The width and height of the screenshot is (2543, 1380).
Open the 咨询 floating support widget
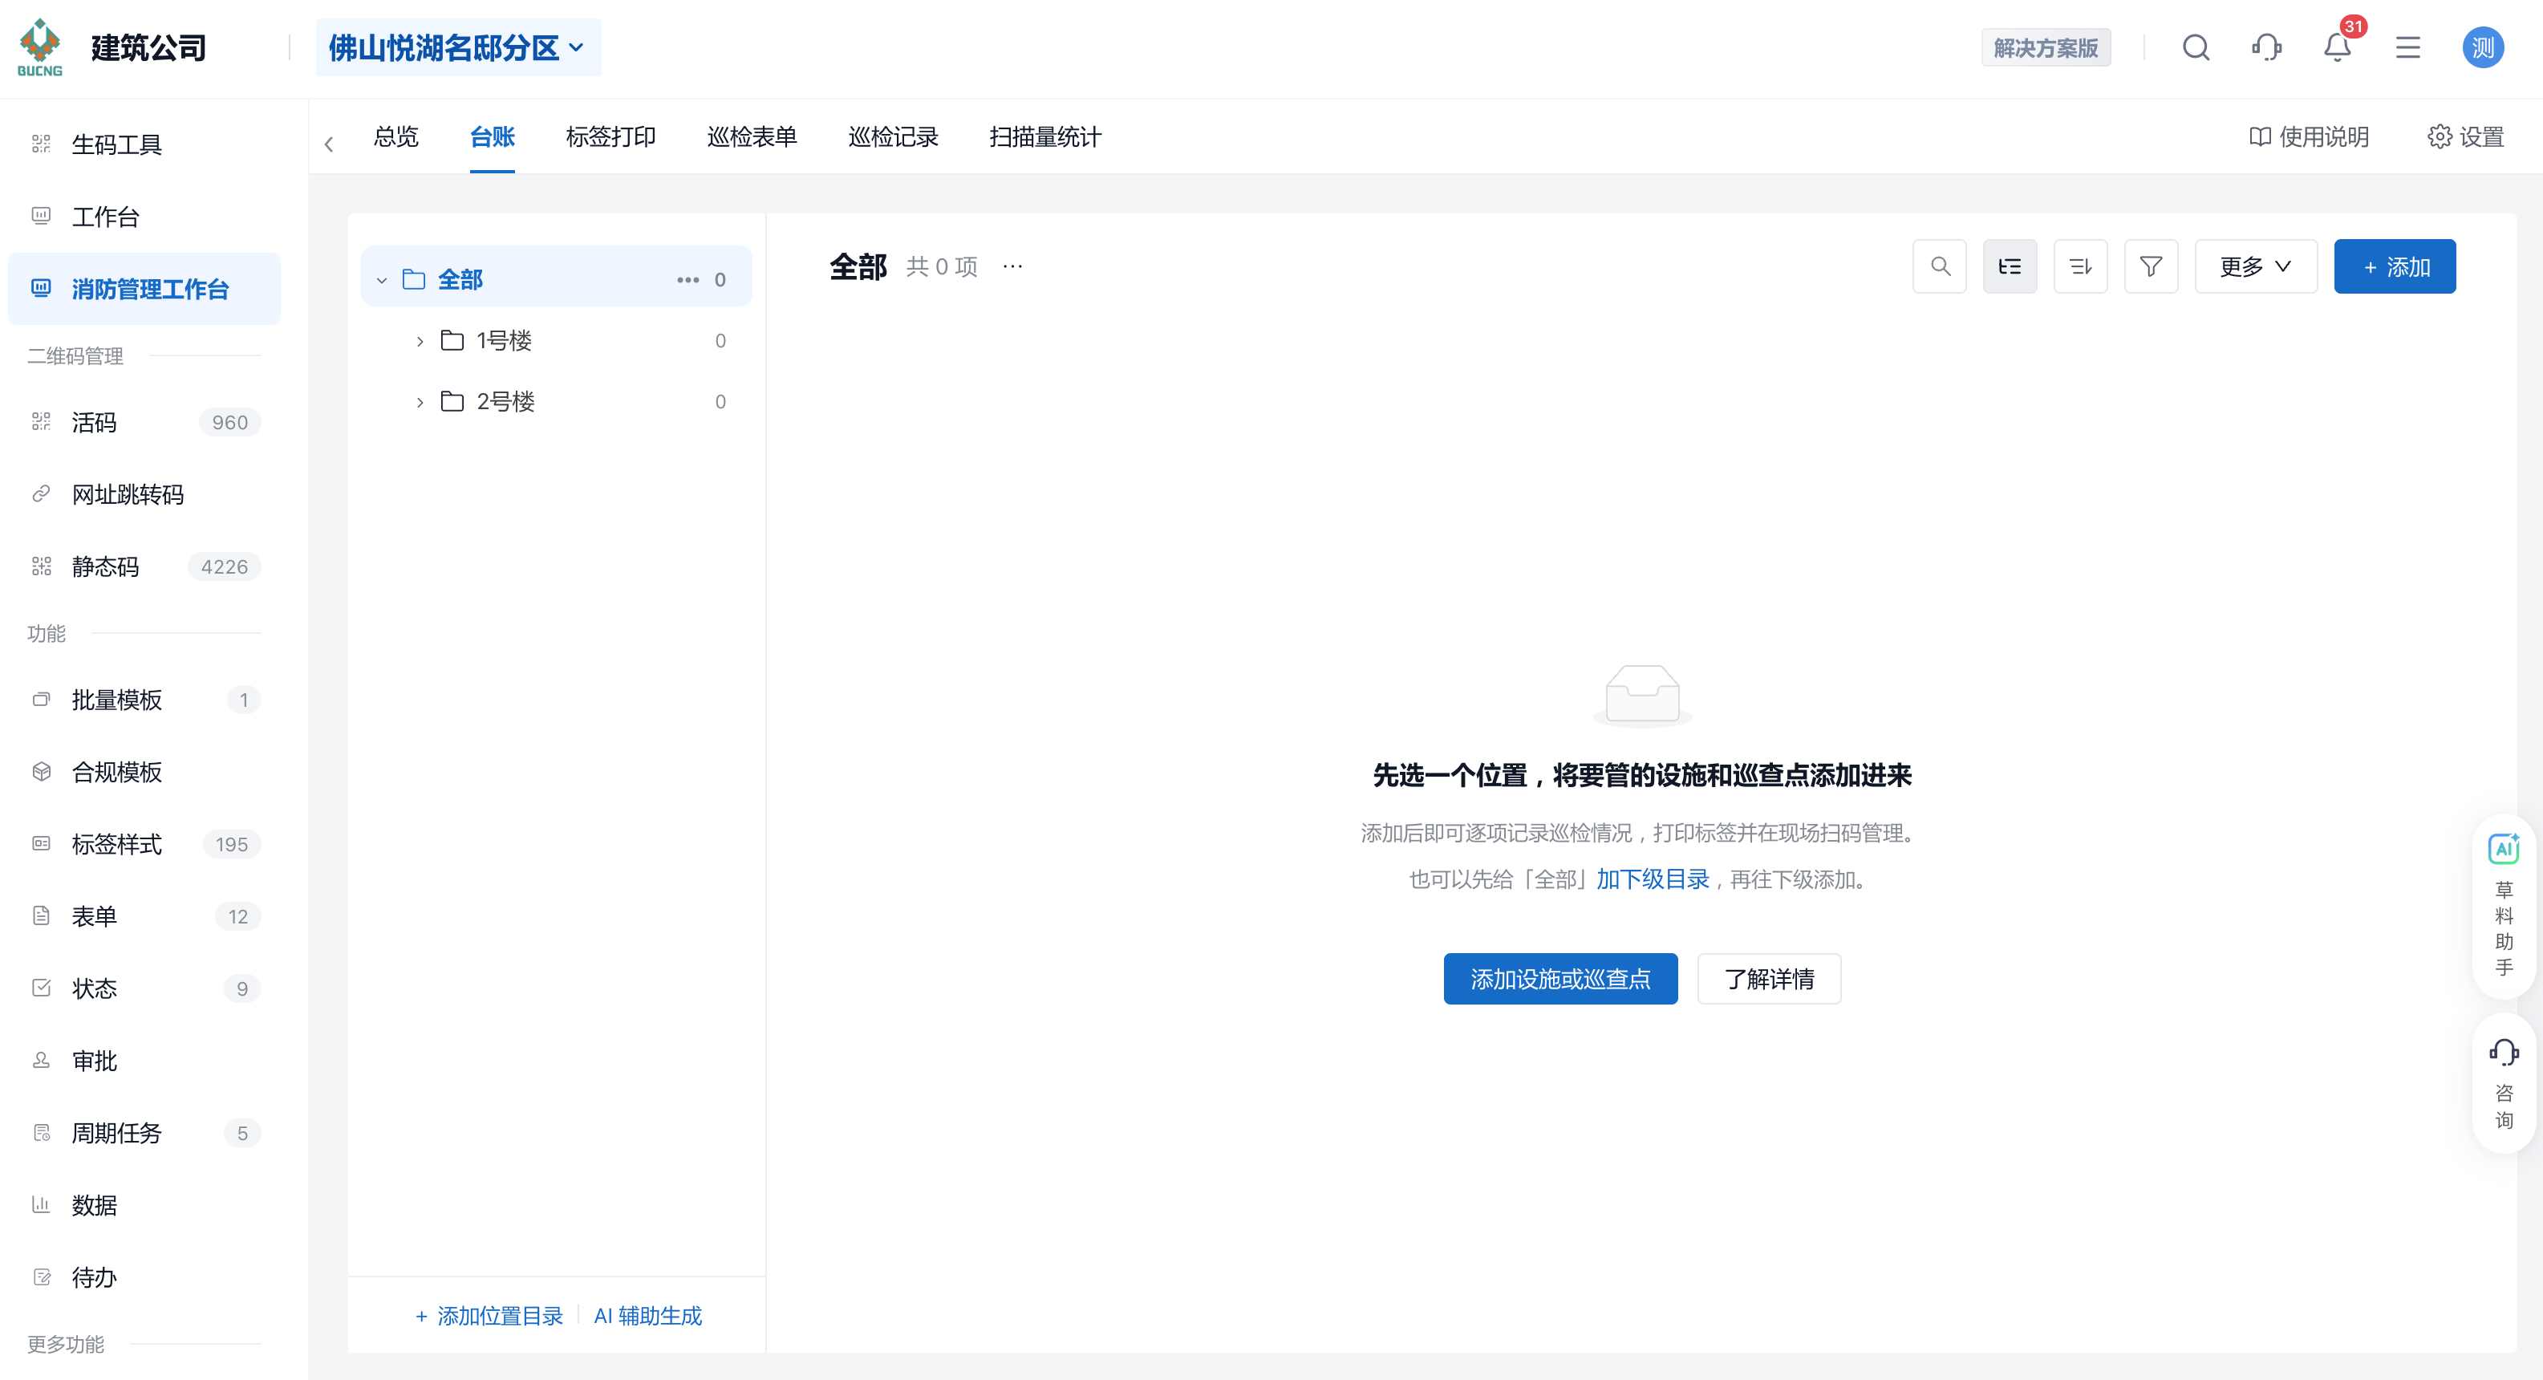(2504, 1083)
